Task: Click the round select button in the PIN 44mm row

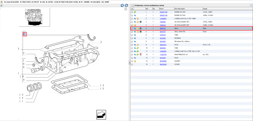Action: [132, 41]
